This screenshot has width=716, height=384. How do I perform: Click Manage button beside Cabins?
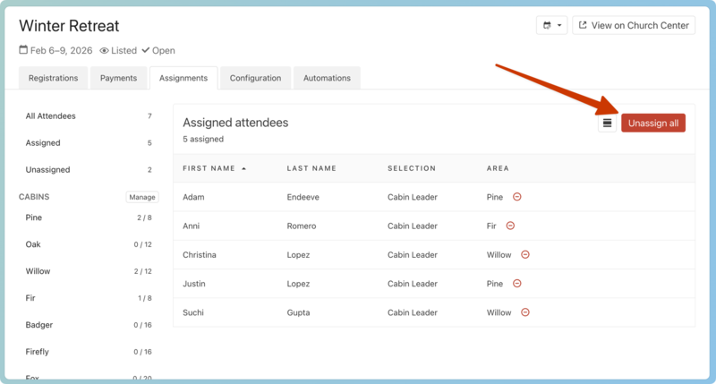click(x=142, y=197)
